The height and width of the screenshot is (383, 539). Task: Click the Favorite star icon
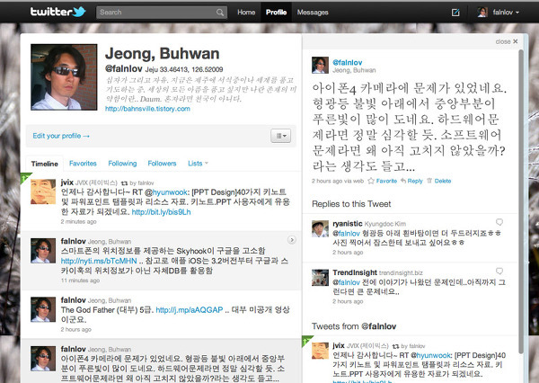pyautogui.click(x=371, y=181)
